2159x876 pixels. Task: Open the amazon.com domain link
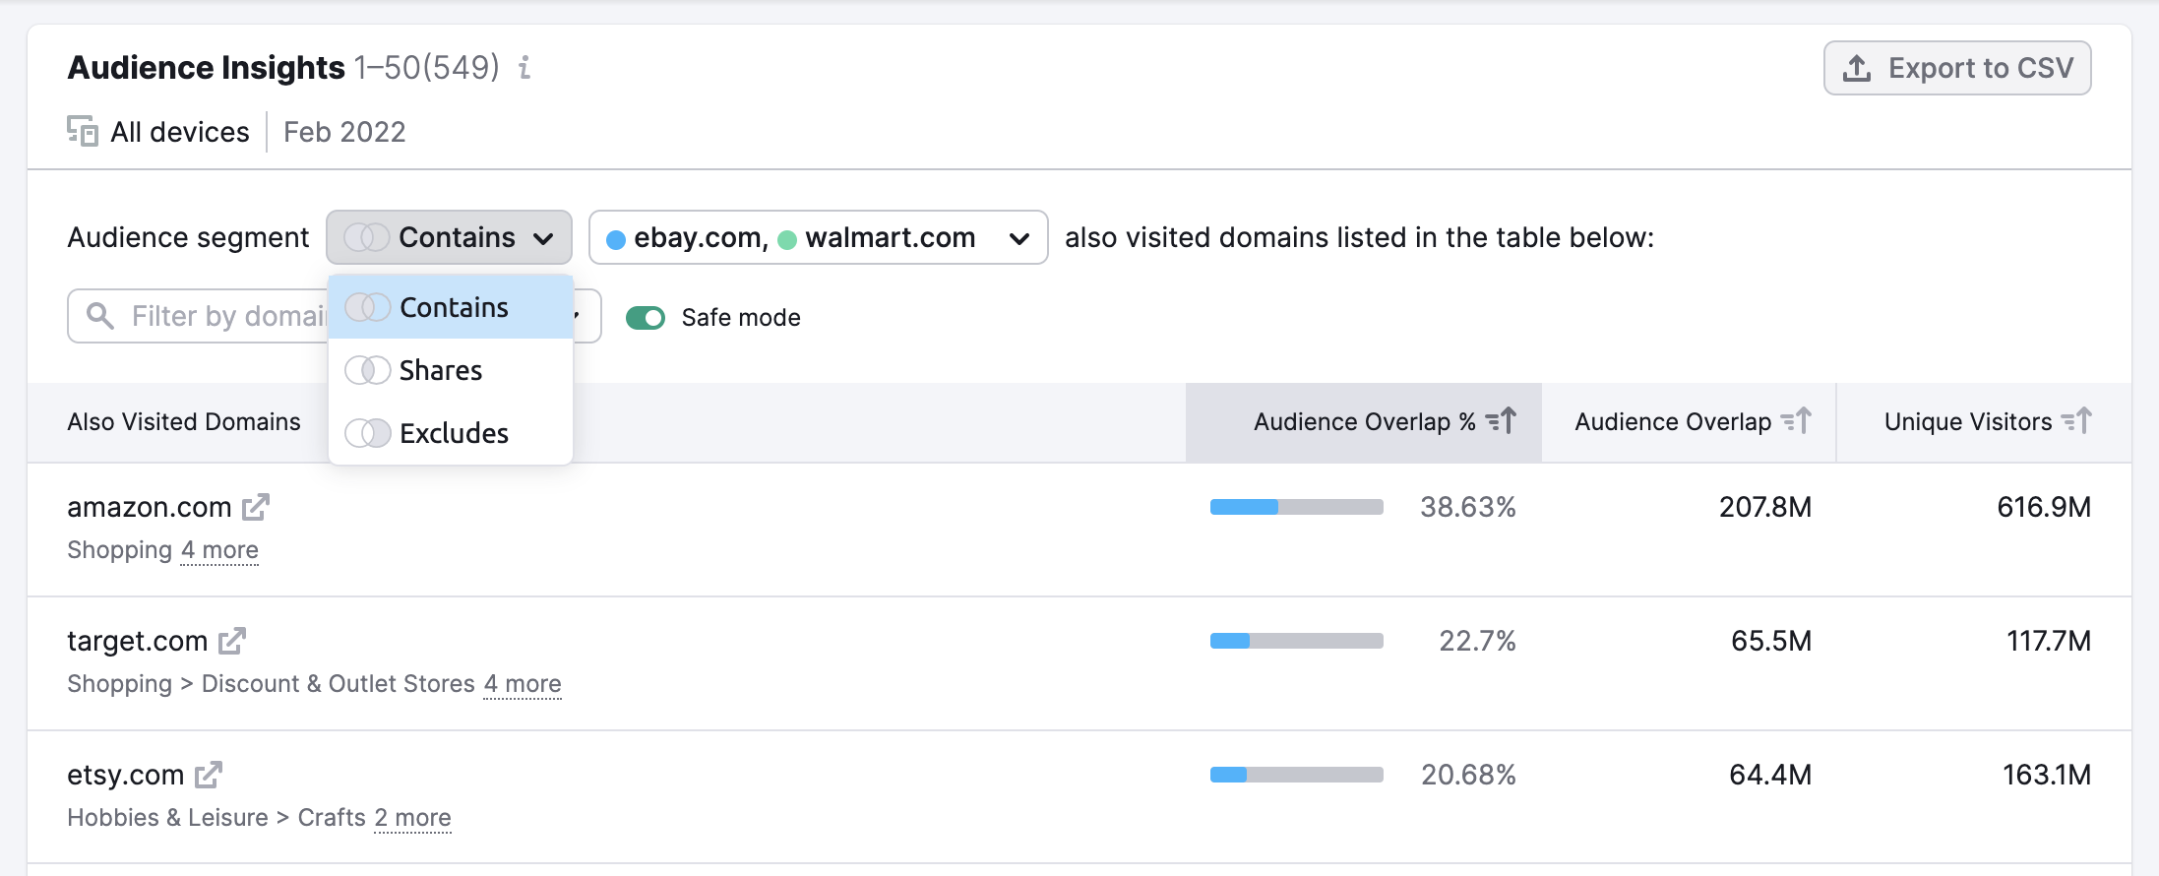coord(150,507)
